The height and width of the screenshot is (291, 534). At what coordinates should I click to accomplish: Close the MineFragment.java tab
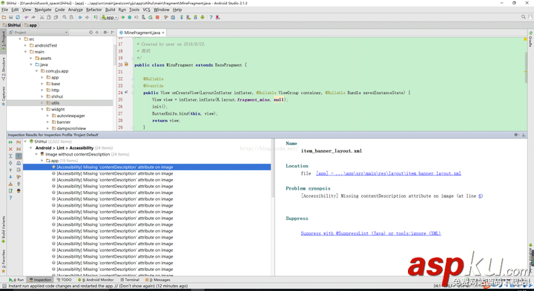point(163,33)
